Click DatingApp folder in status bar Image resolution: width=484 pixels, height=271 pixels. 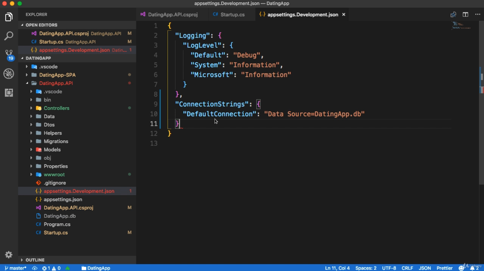point(96,268)
